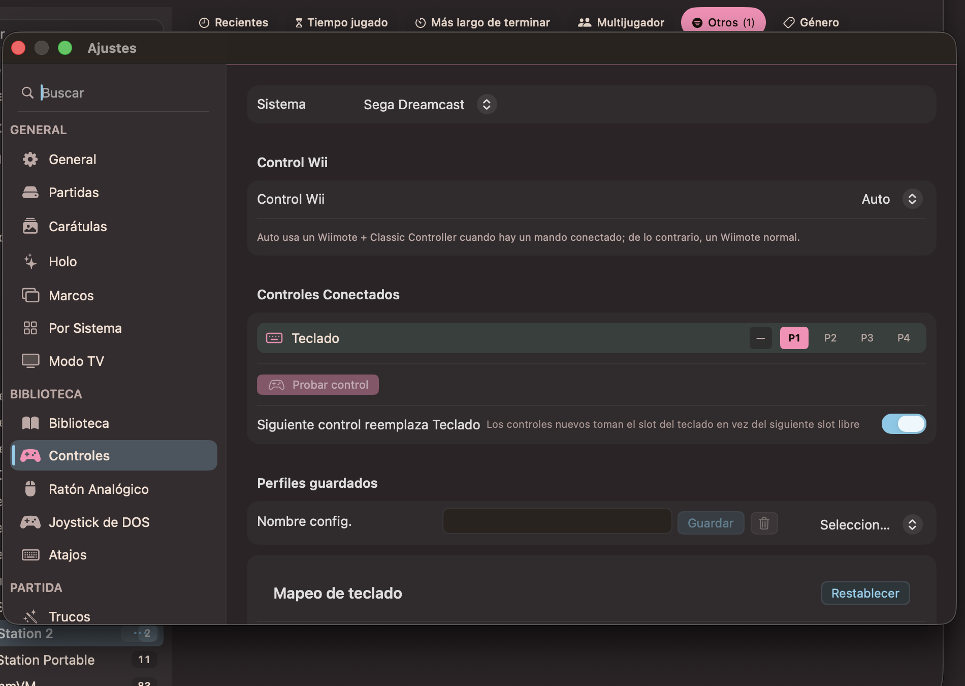Click the Nombre config. text field
Screen dimensions: 965x686
click(557, 521)
